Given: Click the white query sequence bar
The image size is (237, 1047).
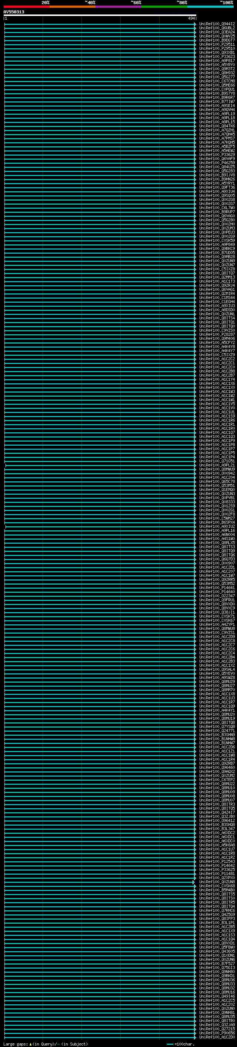Looking at the screenshot, I should (x=100, y=16).
